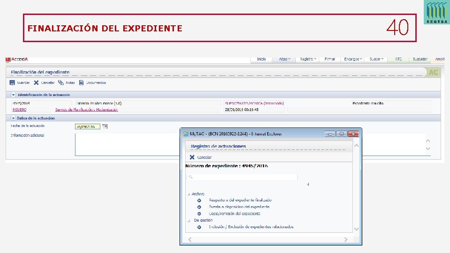
Task: Click text area scroll down arrow
Action: pos(428,149)
